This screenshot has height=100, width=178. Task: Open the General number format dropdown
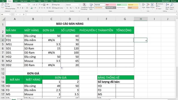(79, 5)
